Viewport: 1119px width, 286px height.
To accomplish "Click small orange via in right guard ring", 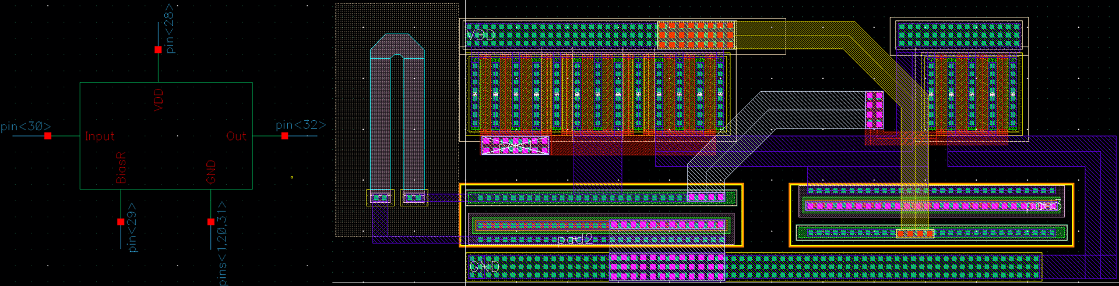I will tap(914, 234).
